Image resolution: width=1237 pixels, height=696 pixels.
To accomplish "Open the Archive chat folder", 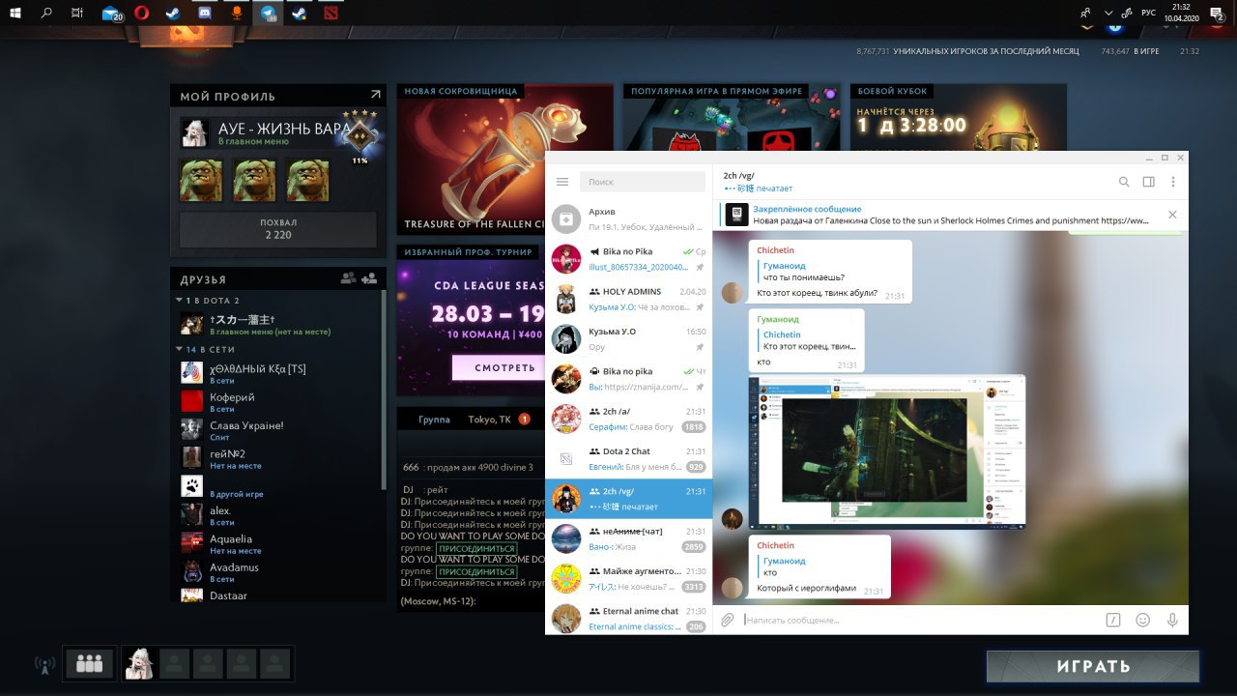I will (629, 218).
